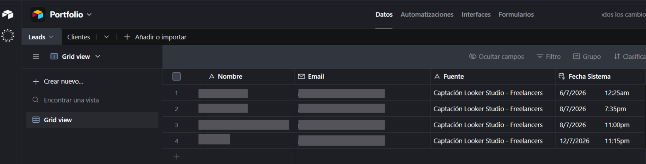Click date cell 6/7/2026

tap(573, 93)
